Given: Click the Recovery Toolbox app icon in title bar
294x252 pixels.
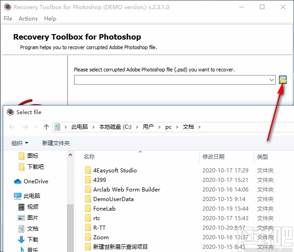Looking at the screenshot, I should point(8,7).
